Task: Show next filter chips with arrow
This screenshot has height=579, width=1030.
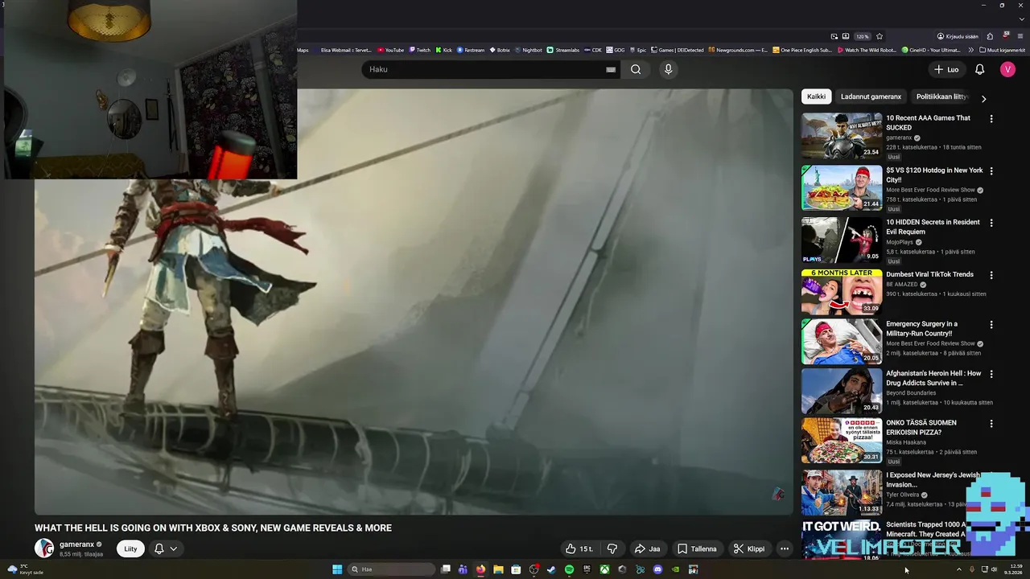Action: [983, 99]
